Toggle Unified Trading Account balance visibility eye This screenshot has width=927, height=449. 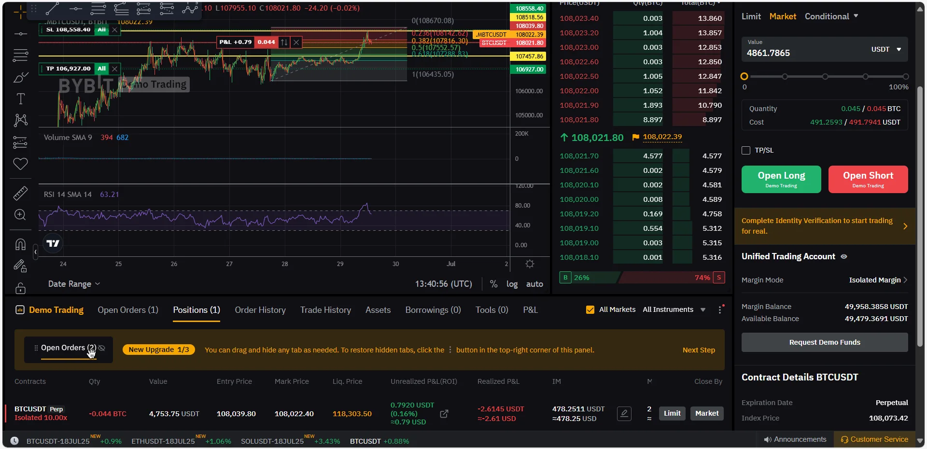click(844, 256)
